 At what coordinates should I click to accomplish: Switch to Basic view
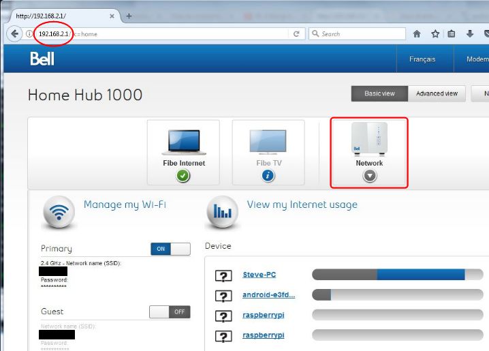[379, 93]
